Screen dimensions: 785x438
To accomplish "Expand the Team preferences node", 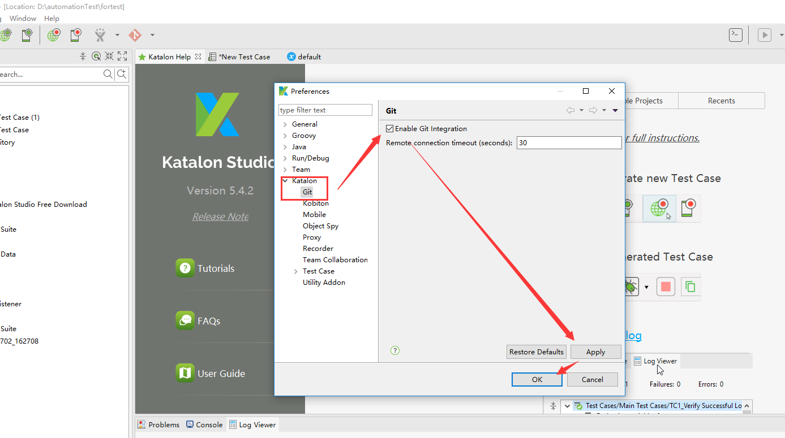I will pyautogui.click(x=285, y=170).
